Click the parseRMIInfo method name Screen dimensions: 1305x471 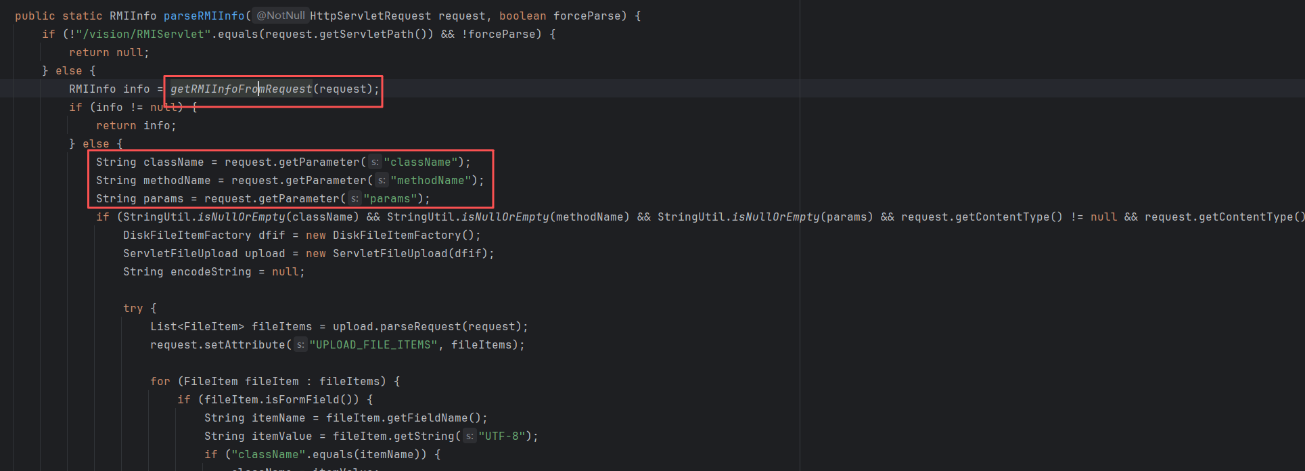pos(204,16)
